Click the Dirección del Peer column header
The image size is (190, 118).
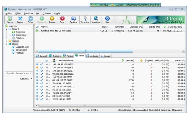(65, 60)
